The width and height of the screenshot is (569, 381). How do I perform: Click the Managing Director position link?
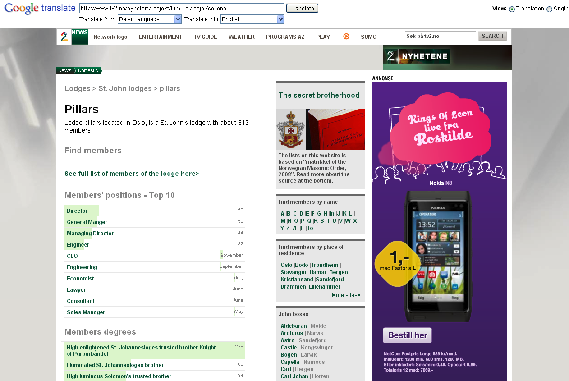click(x=90, y=234)
